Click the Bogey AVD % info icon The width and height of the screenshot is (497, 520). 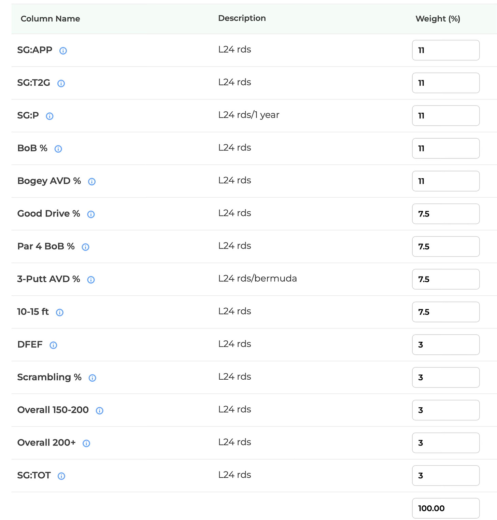click(x=92, y=182)
